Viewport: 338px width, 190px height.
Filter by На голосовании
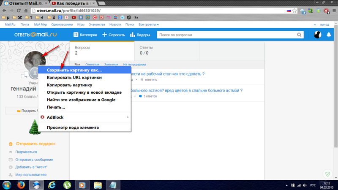pos(134,65)
